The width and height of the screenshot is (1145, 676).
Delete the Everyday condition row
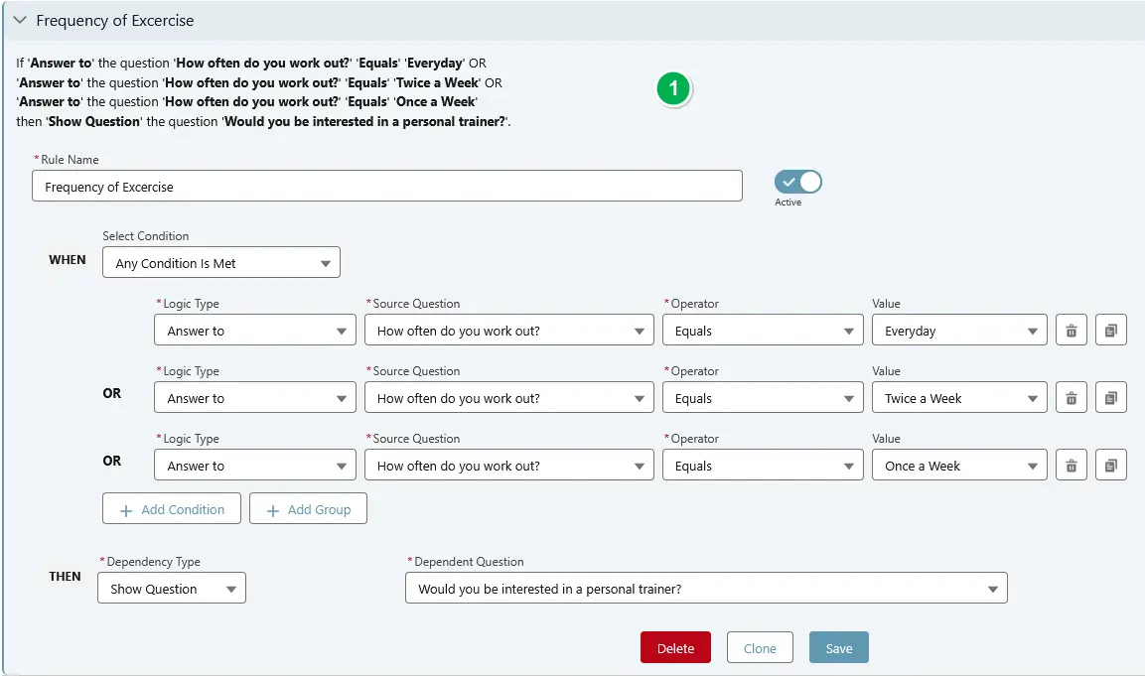click(1071, 330)
